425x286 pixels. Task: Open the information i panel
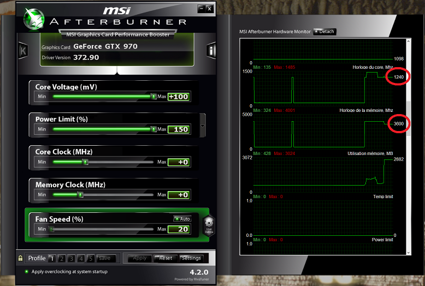coord(211,51)
